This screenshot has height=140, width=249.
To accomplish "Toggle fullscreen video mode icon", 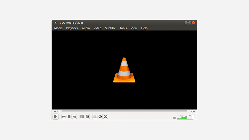I will tap(82, 117).
